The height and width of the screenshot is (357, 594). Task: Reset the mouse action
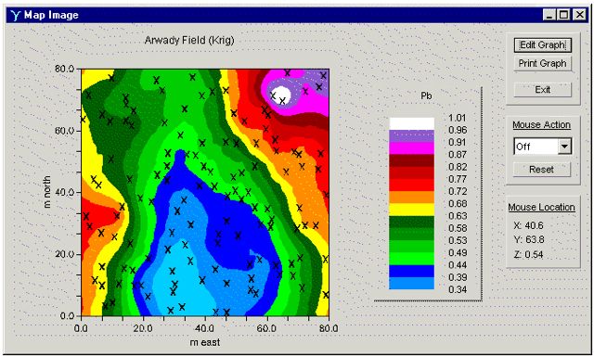541,169
